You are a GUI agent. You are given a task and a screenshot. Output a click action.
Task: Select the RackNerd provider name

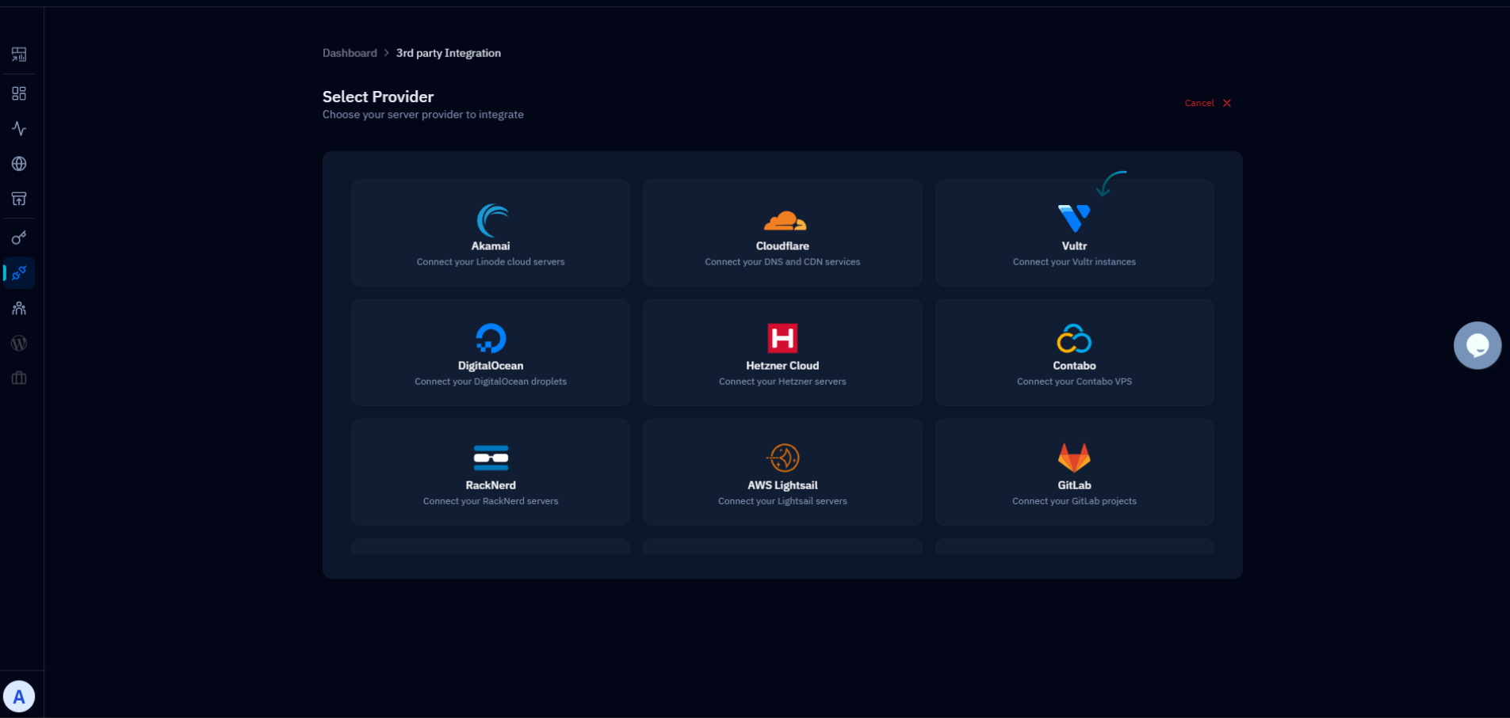click(491, 485)
